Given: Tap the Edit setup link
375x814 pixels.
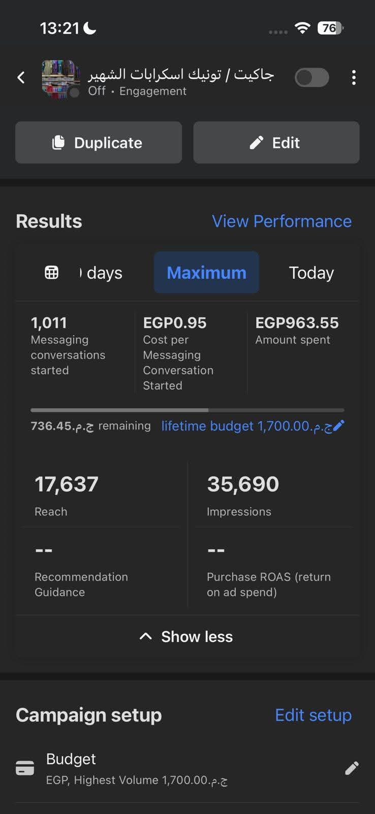Looking at the screenshot, I should (x=313, y=715).
